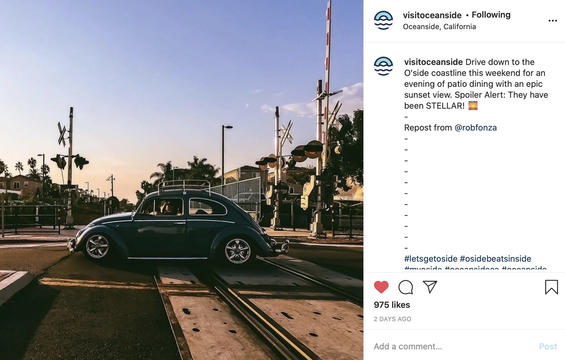Open the comment speech bubble icon
Viewport: 565px width, 360px height.
click(x=406, y=287)
